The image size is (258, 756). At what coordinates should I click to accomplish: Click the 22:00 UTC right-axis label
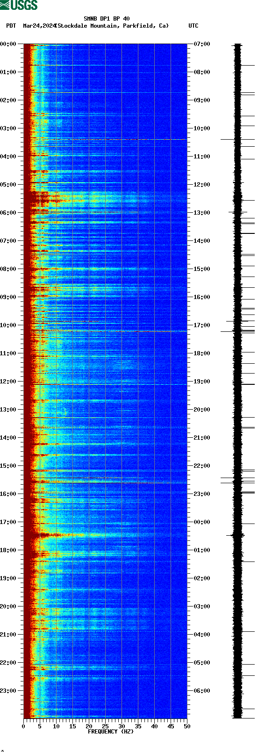[x=202, y=466]
